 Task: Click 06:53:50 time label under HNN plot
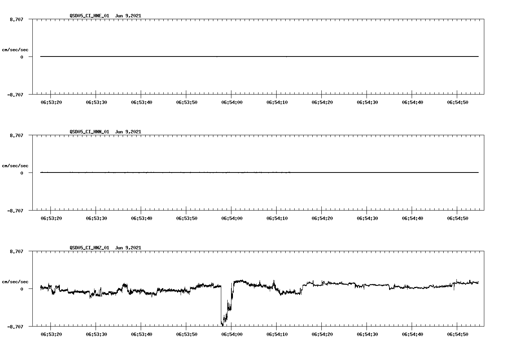187,218
